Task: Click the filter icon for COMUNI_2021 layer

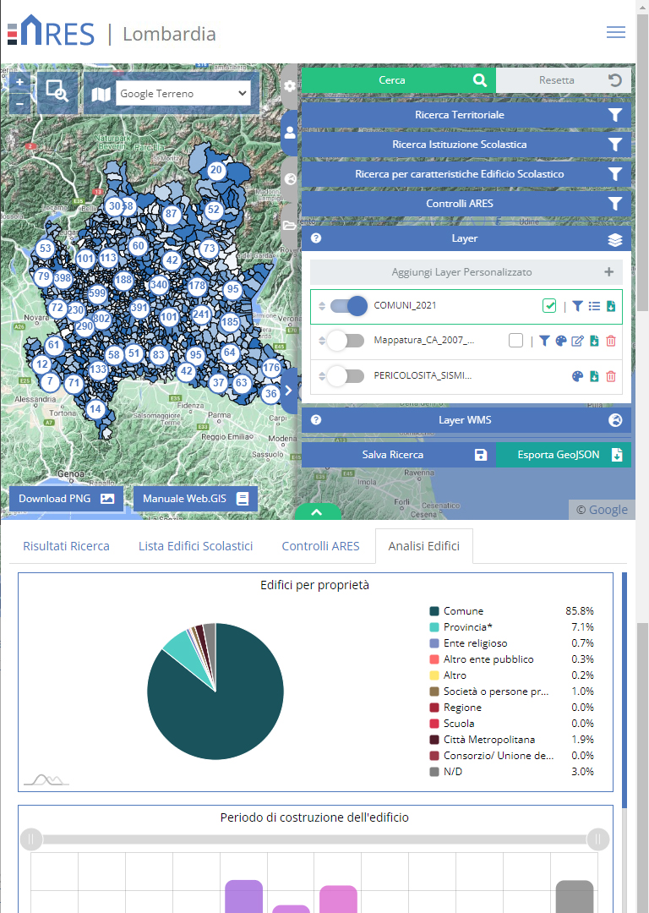Action: 577,307
